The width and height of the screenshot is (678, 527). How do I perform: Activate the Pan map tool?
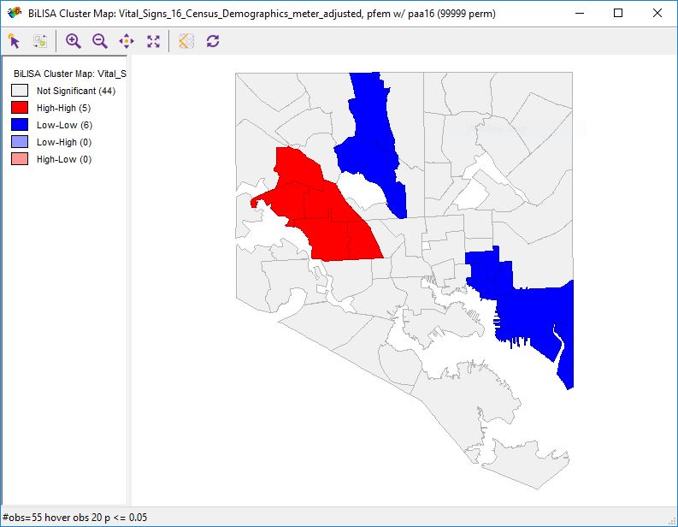point(127,41)
